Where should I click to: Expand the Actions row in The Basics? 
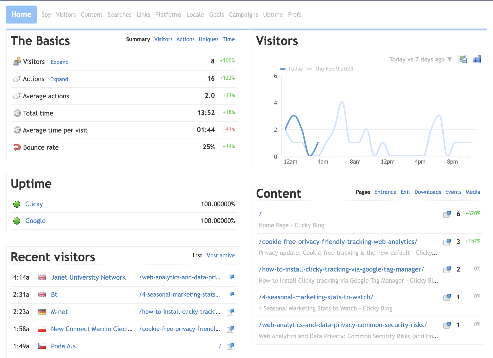tap(59, 79)
